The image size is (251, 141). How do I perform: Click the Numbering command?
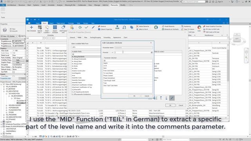click(x=186, y=26)
